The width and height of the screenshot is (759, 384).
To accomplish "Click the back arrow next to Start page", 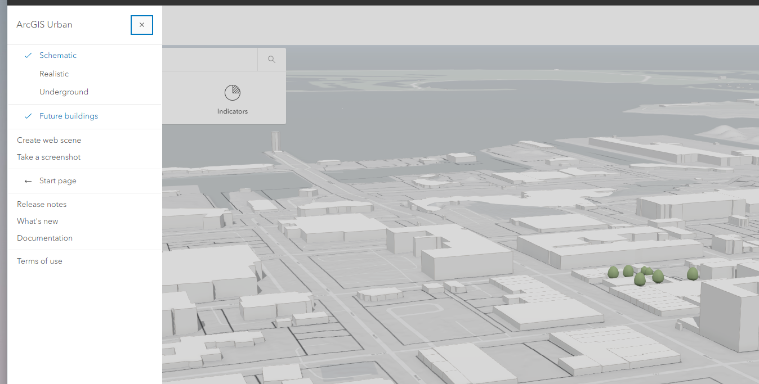I will pyautogui.click(x=28, y=180).
